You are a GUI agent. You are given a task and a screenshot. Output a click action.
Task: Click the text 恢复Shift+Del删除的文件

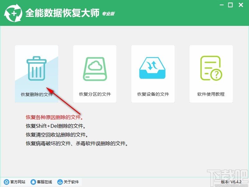point(56,126)
